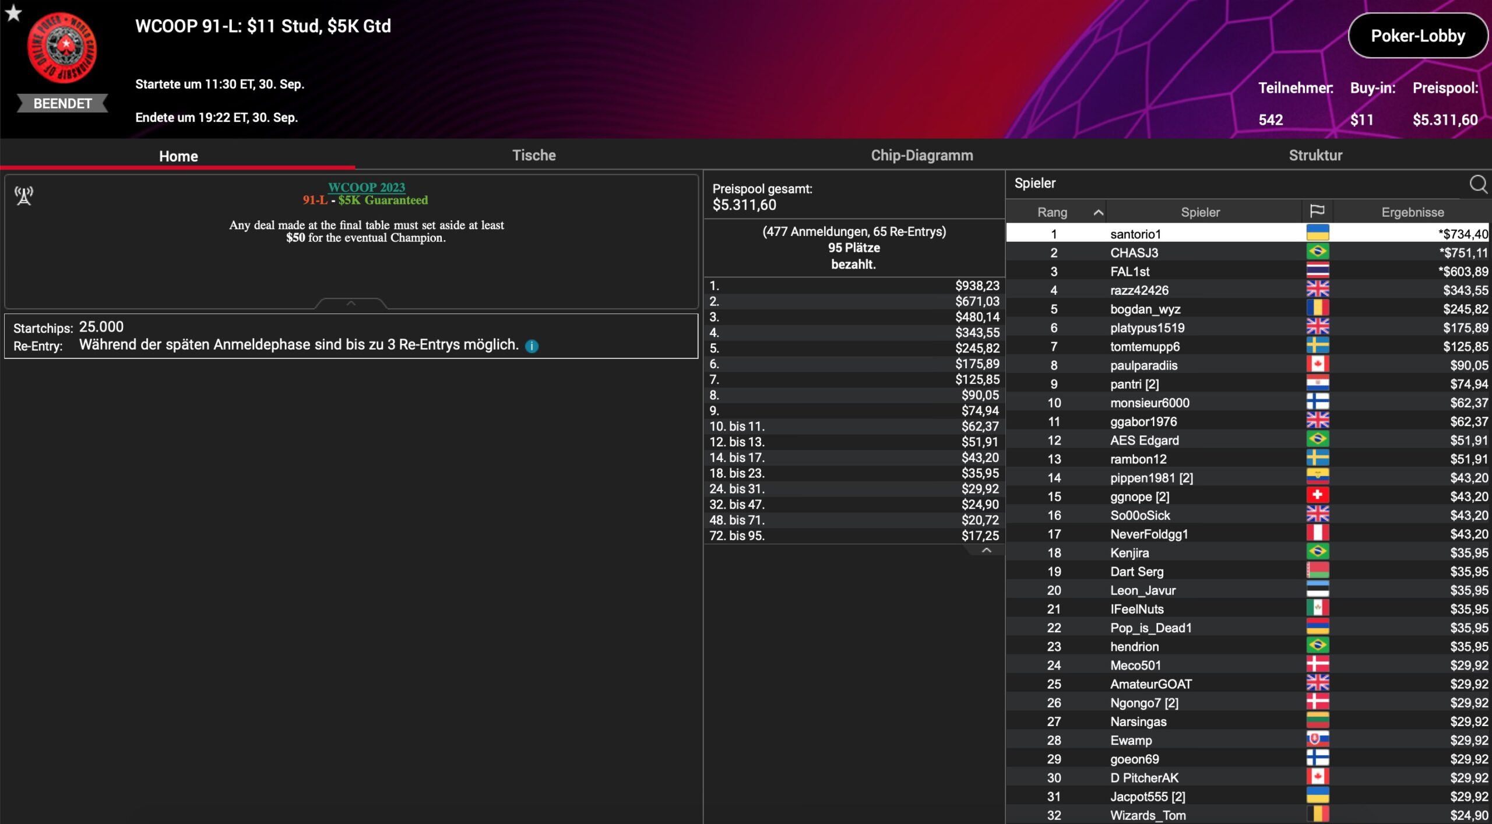
Task: Click FAL1st's Thailand flag
Action: (x=1317, y=270)
